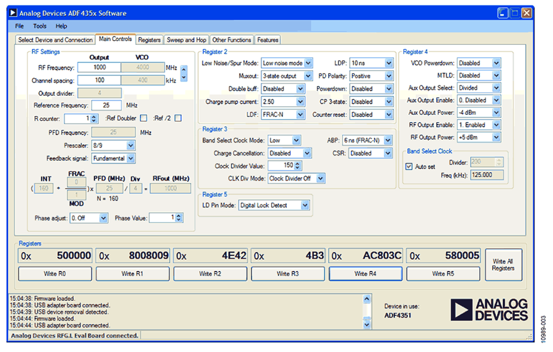Click the Write R4 button
The width and height of the screenshot is (553, 352).
366,274
